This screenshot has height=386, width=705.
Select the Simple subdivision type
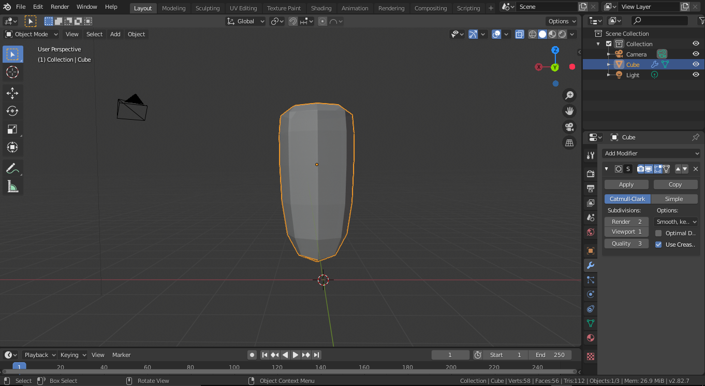[674, 199]
